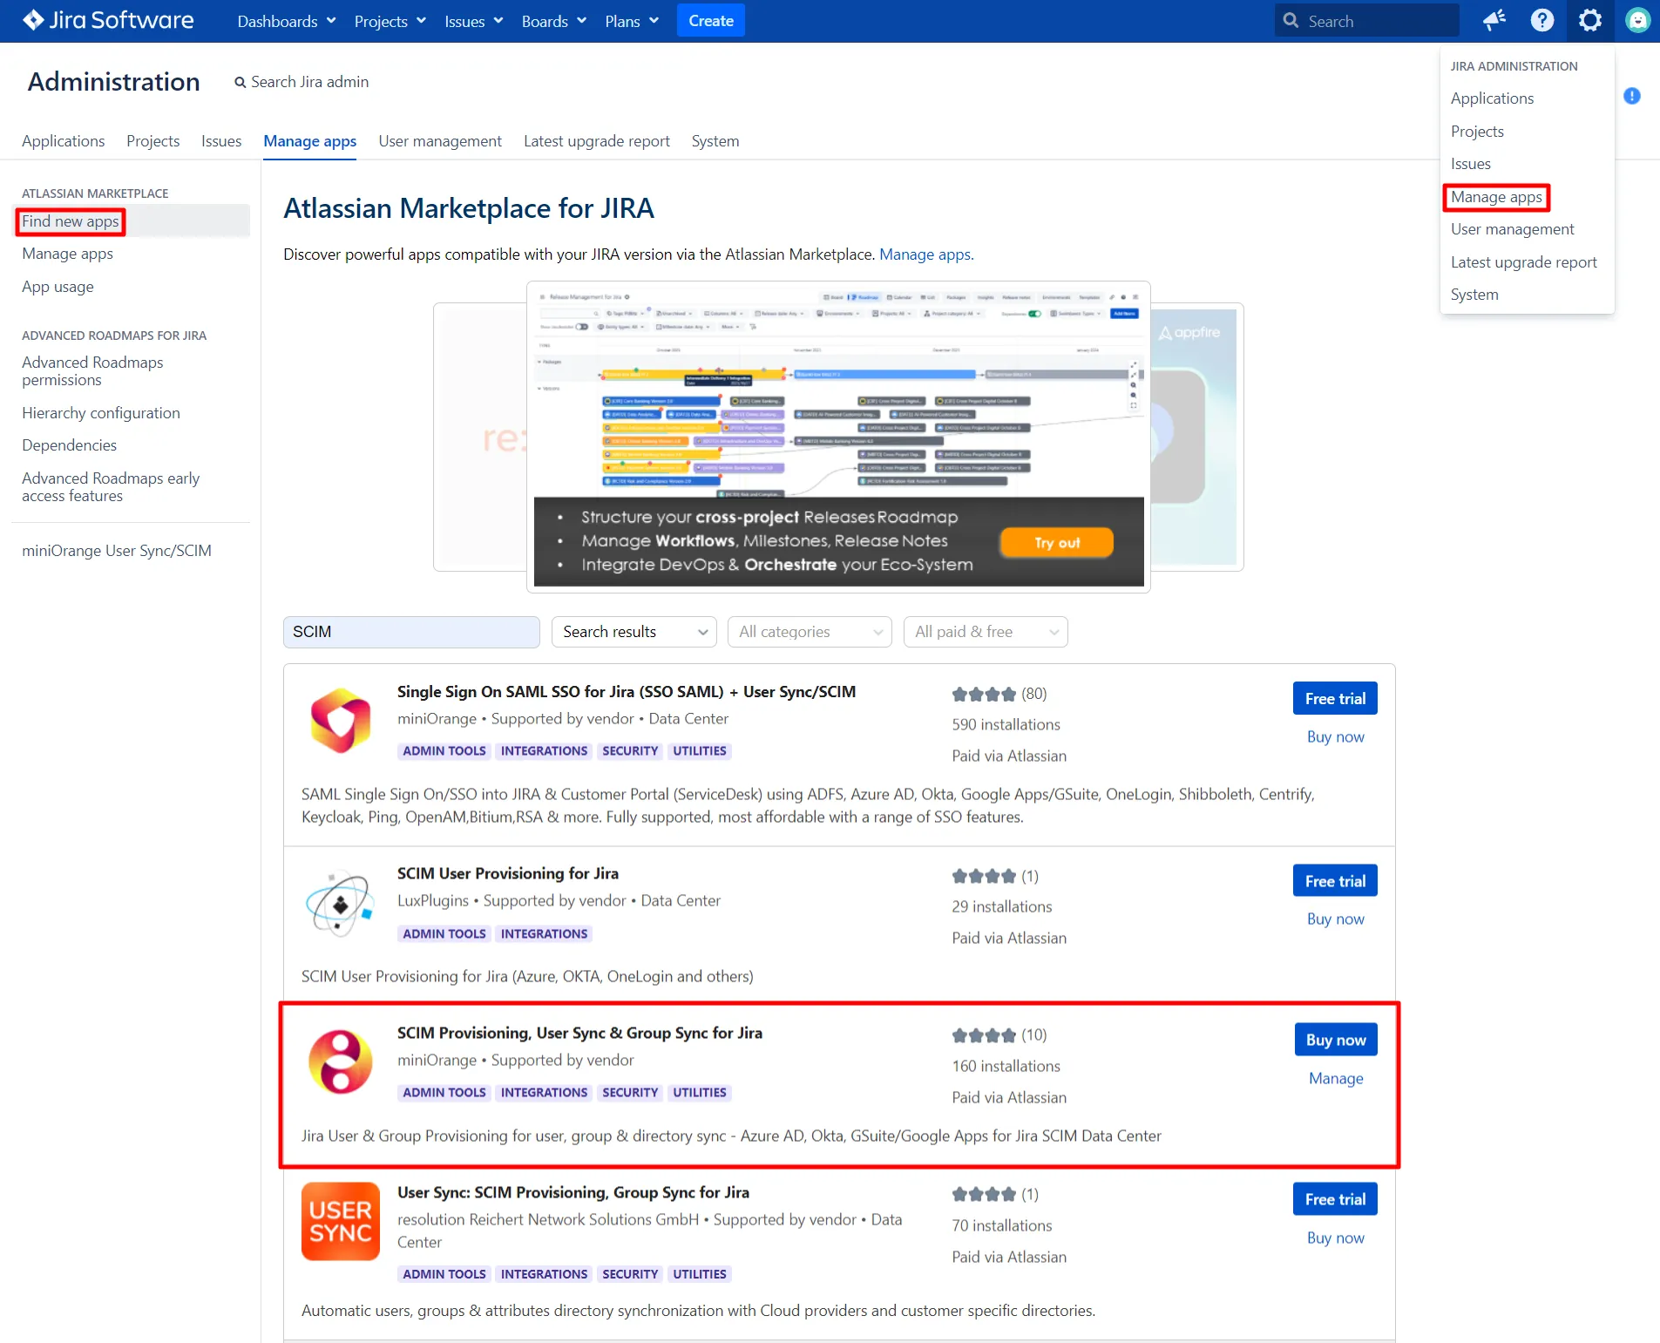Expand the Boards menu
Screen dimensions: 1660x1343
pos(553,21)
